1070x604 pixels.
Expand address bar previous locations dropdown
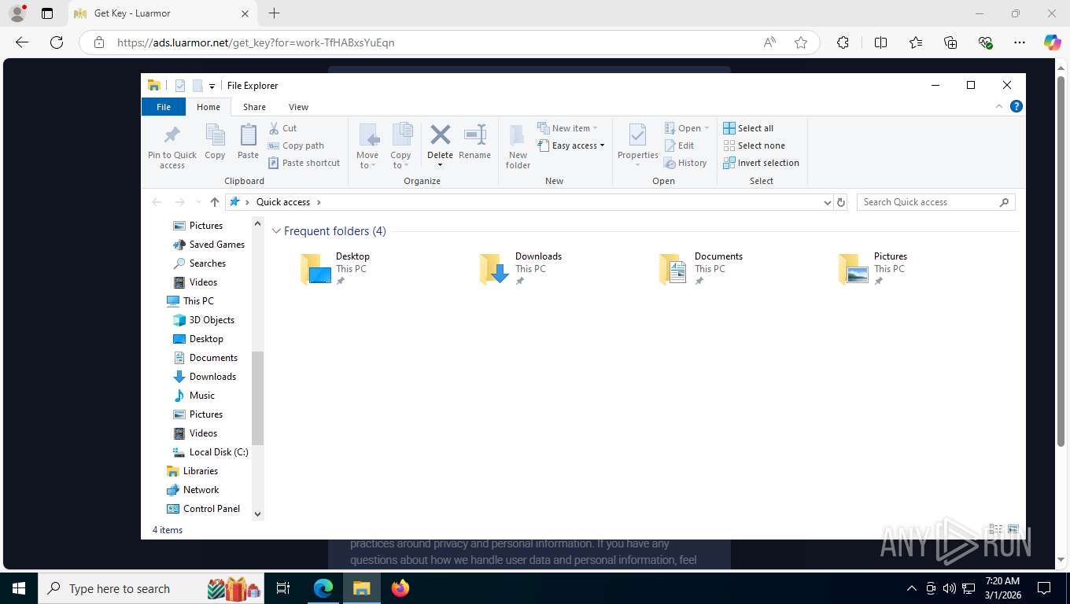(x=827, y=202)
